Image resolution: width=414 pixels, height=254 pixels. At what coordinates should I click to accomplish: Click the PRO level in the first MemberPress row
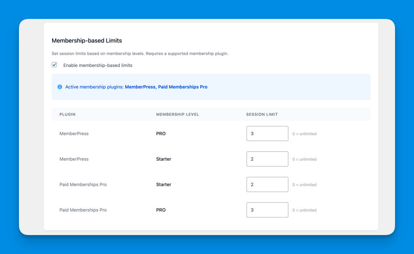tap(161, 134)
